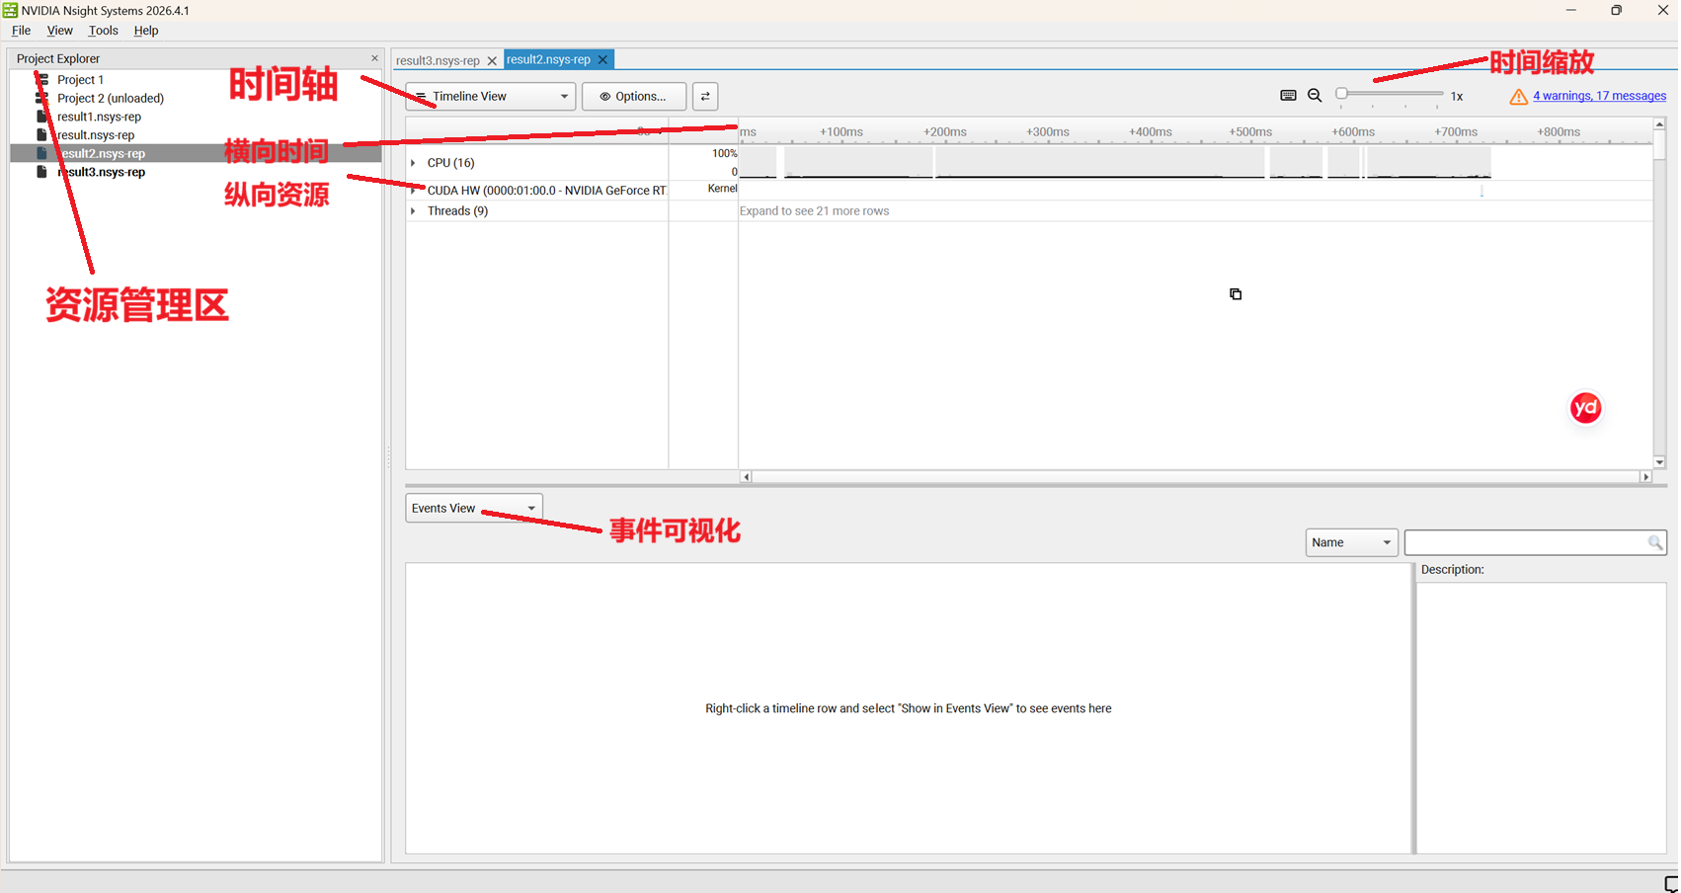This screenshot has width=1681, height=893.
Task: Close the result2.nsys-rep tab
Action: tap(602, 60)
